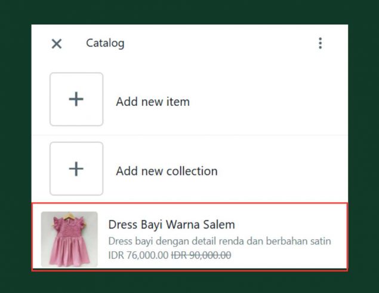Click empty space right of "Add new item"

[269, 102]
